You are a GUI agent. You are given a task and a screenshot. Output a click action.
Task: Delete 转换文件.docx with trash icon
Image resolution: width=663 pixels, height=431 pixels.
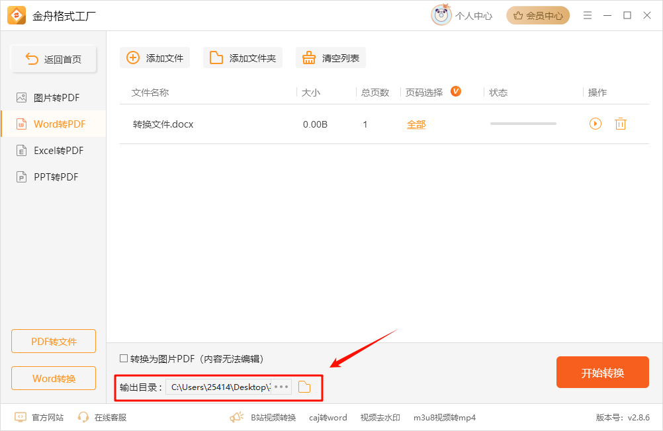[x=620, y=124]
